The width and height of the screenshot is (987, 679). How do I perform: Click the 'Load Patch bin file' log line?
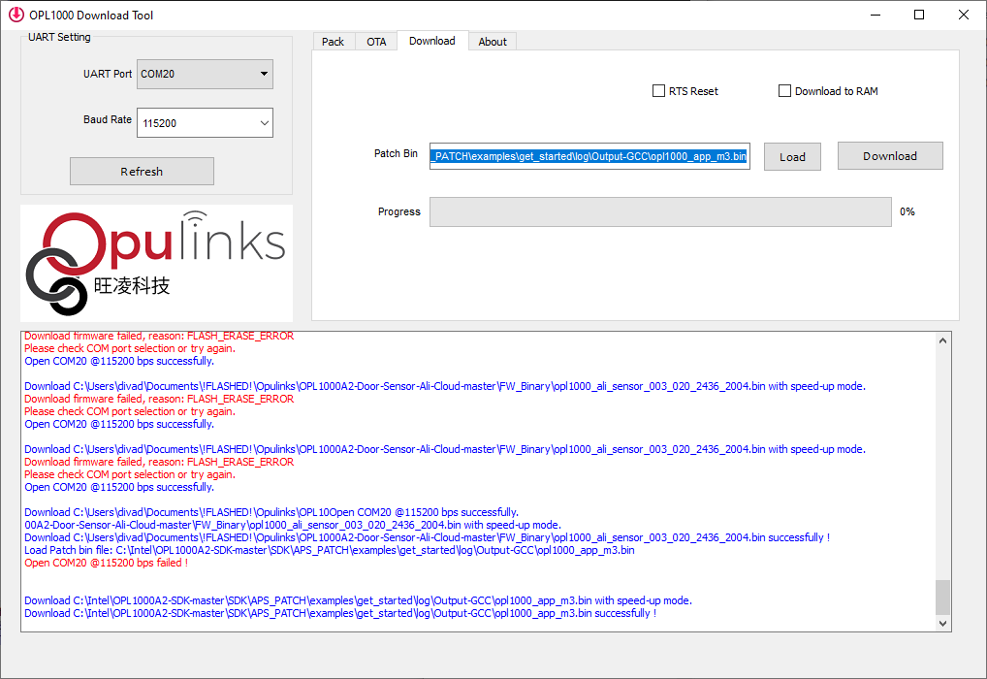[330, 550]
